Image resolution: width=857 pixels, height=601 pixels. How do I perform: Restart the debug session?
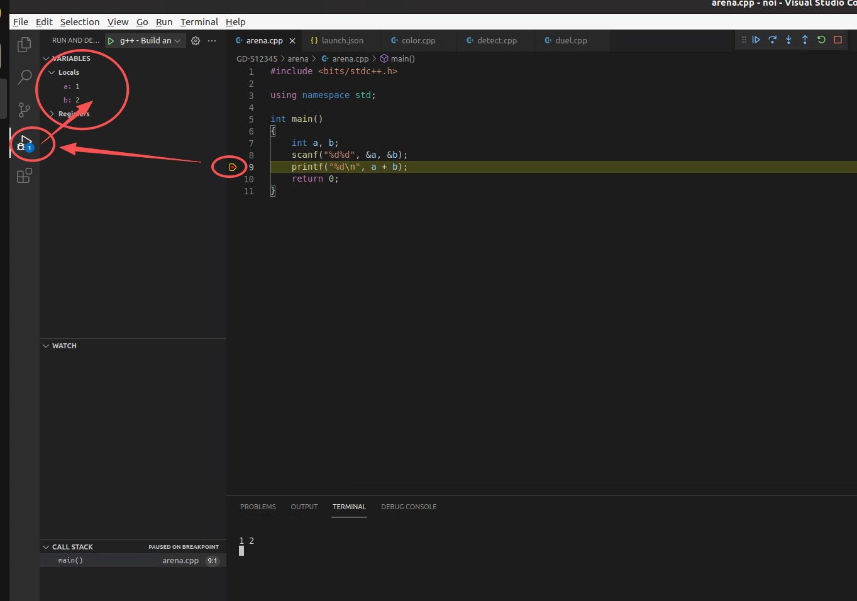click(821, 40)
